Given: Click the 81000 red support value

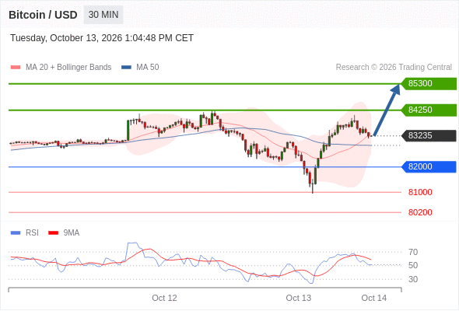Looking at the screenshot, I should 420,192.
